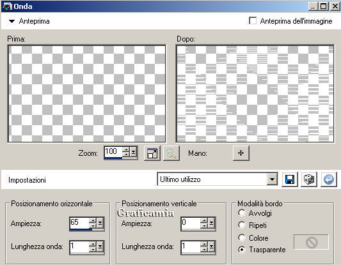Select the Ripeti border mode
Image resolution: width=341 pixels, height=265 pixels.
(x=242, y=225)
